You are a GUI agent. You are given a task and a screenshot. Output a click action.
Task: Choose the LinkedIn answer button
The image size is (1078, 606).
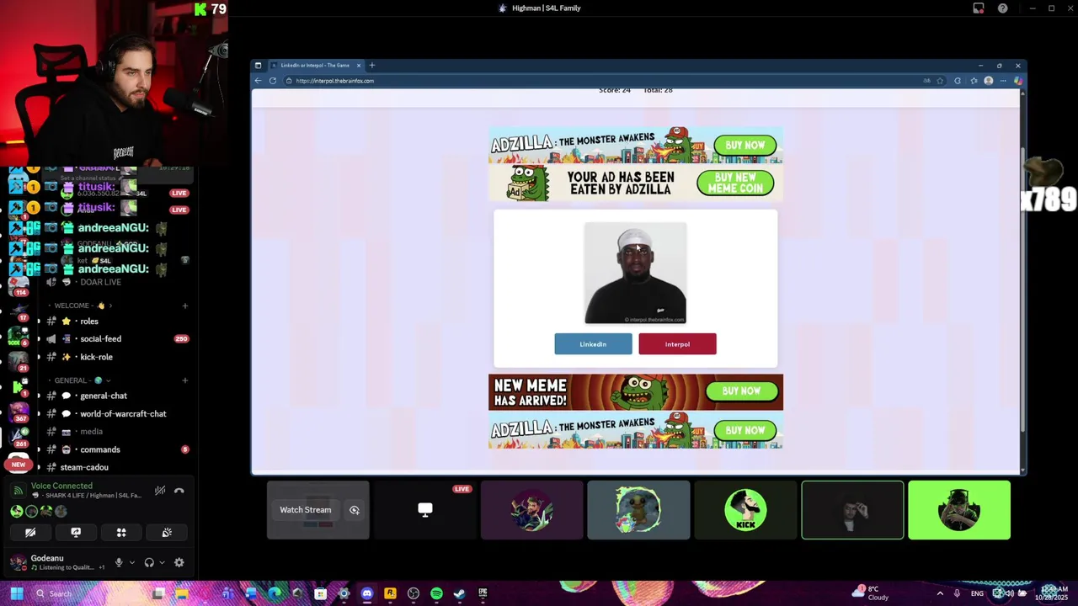point(593,343)
